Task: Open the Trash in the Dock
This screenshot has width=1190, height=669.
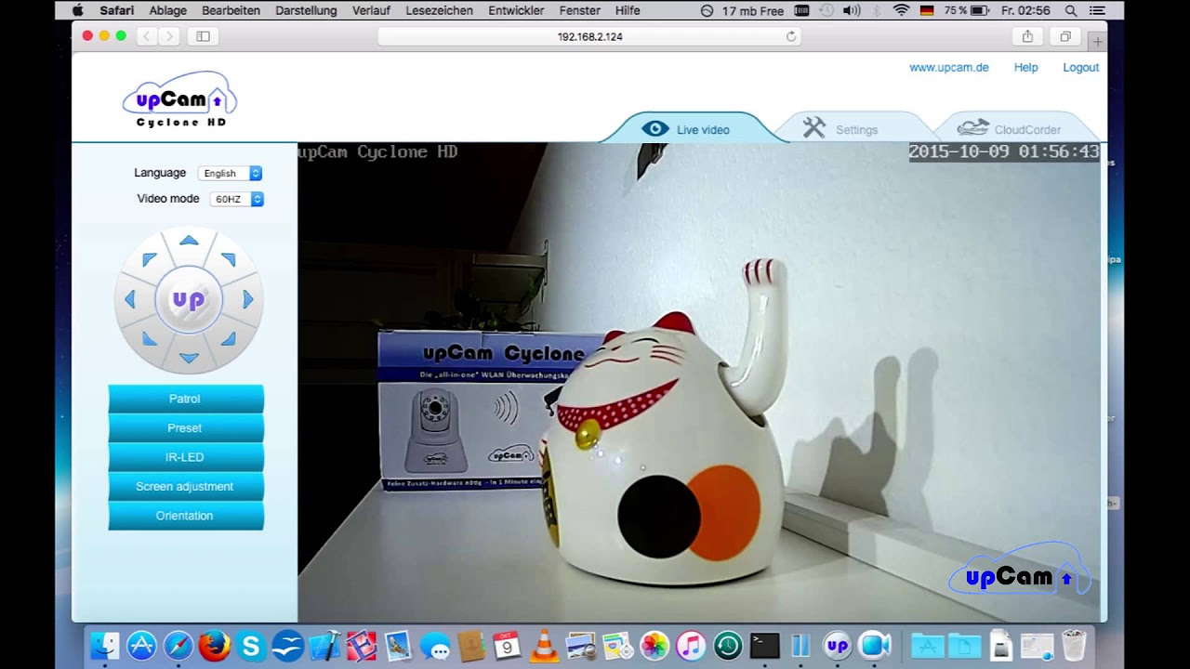Action: pyautogui.click(x=1074, y=646)
